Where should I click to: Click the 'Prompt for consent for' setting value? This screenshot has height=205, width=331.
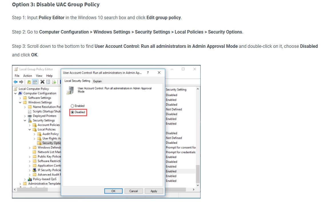coord(181,147)
